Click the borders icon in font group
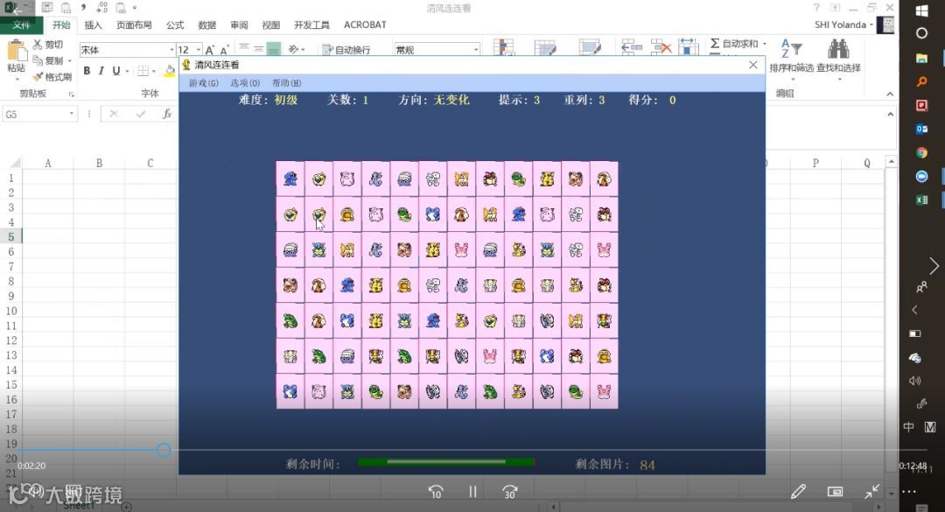The width and height of the screenshot is (945, 512). click(x=143, y=71)
